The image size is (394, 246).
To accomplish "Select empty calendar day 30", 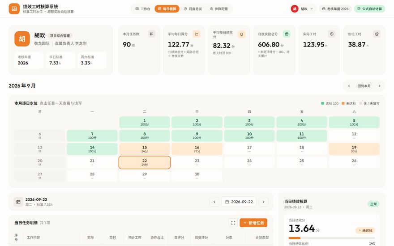I will 197,176.
